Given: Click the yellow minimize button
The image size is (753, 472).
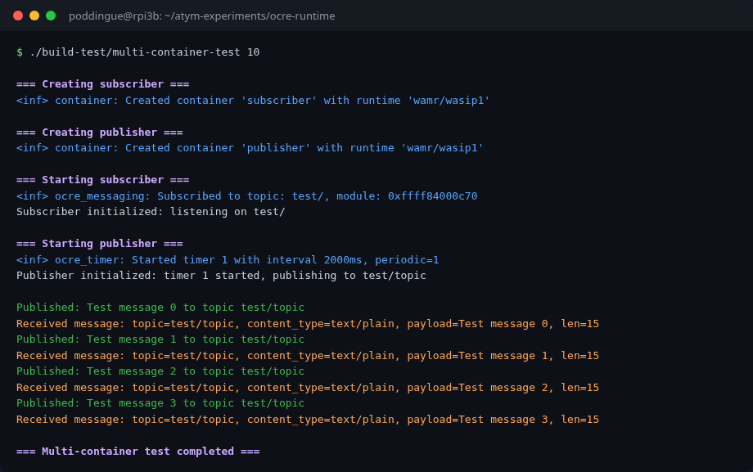Looking at the screenshot, I should point(34,15).
